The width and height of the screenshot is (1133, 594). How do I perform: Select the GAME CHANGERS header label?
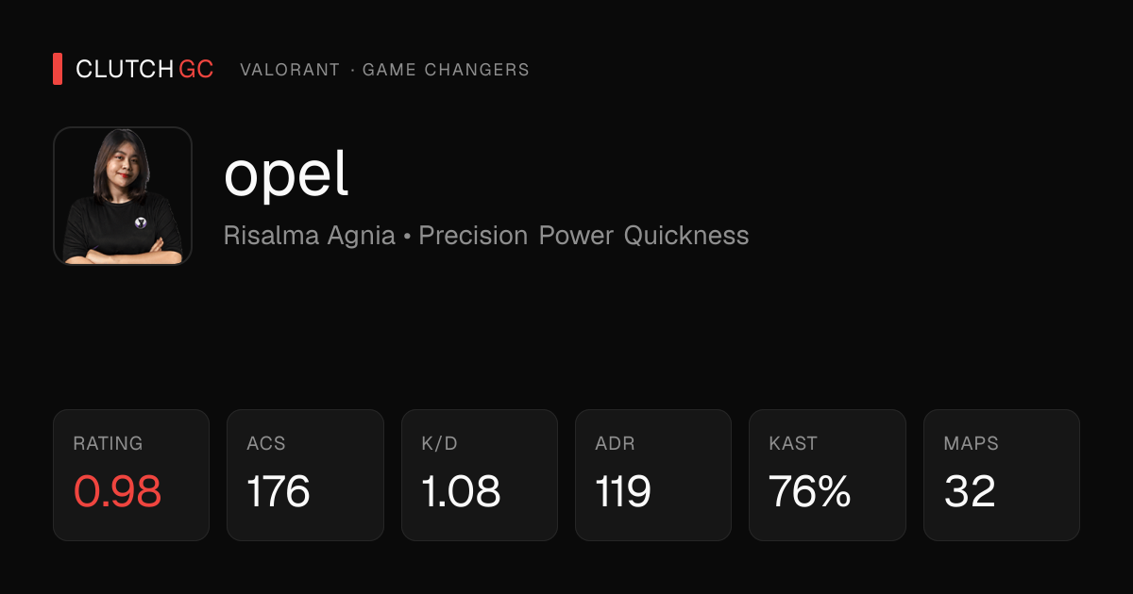point(446,70)
